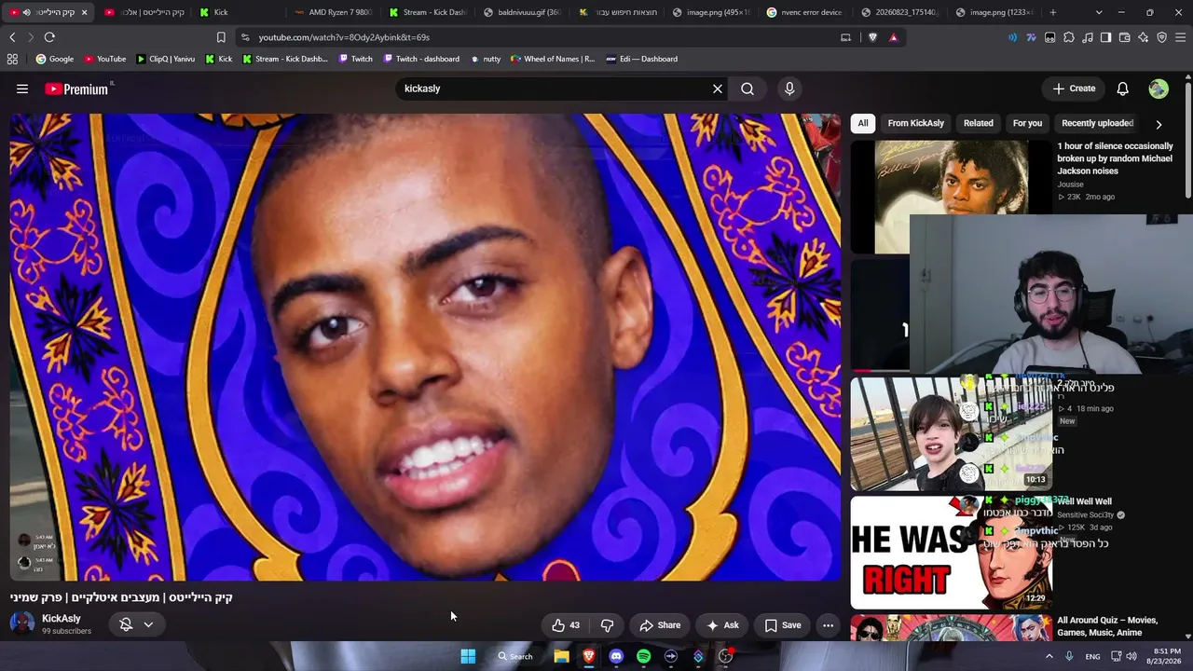Open Spotify from the taskbar

coord(643,656)
